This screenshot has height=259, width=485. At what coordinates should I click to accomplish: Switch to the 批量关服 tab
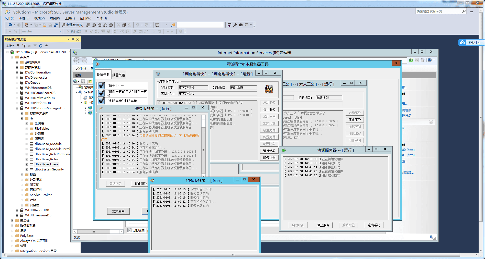coord(118,75)
